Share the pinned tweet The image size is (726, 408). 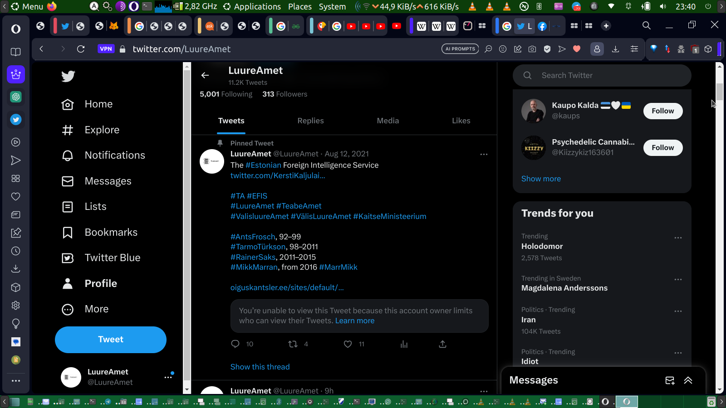(442, 344)
